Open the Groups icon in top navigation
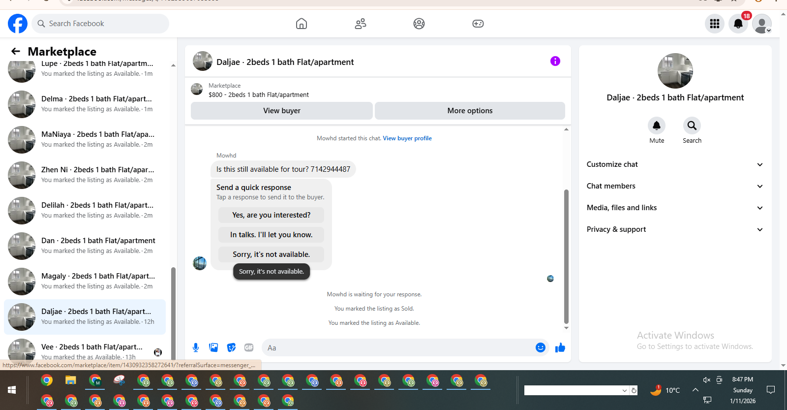787x410 pixels. point(419,24)
